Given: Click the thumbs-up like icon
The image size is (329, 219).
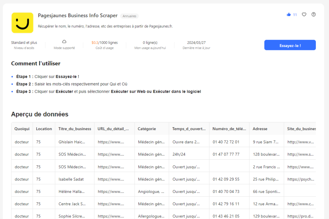Looking at the screenshot, I should pyautogui.click(x=289, y=14).
